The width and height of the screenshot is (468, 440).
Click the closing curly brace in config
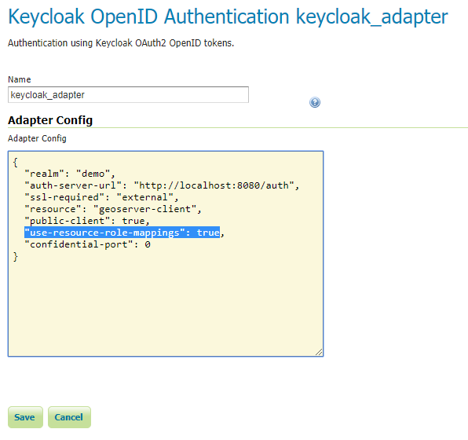point(15,257)
